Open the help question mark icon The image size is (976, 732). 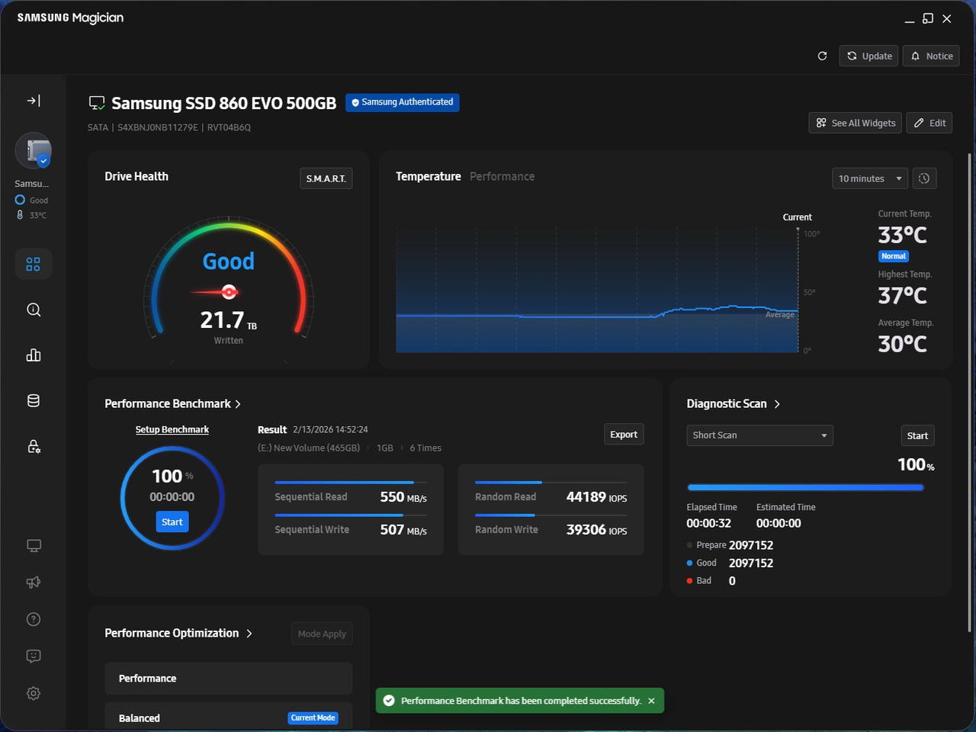34,619
